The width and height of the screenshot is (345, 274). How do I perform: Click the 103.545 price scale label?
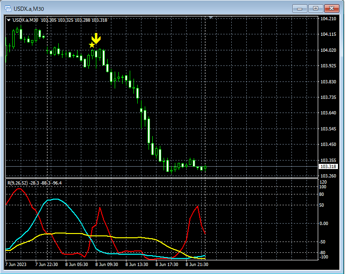328,129
